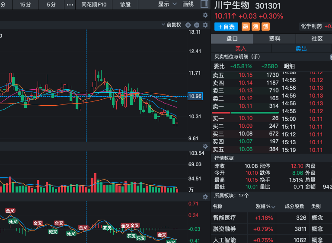Zoom in chart with plus icon
Image resolution: width=332 pixels, height=243 pixels.
pyautogui.click(x=188, y=25)
